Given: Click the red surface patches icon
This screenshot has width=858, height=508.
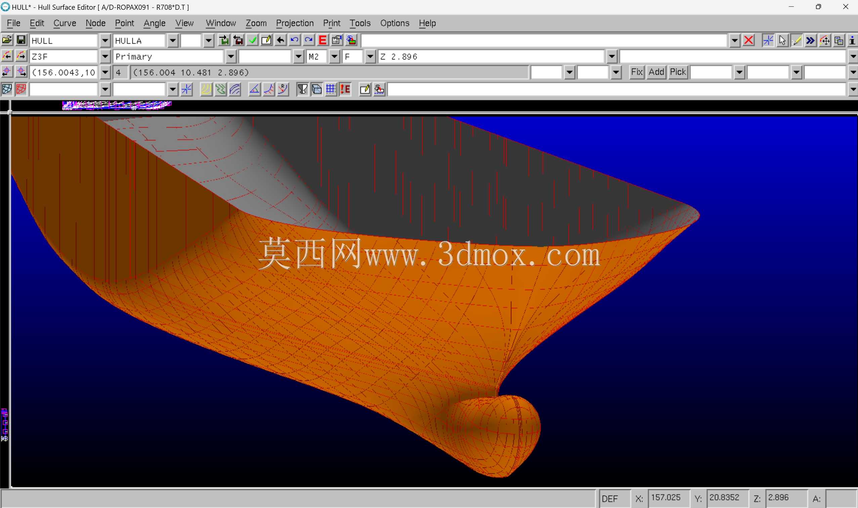Looking at the screenshot, I should 21,89.
